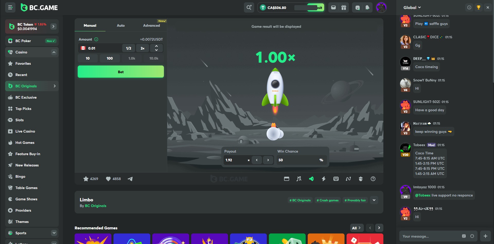The image size is (494, 244).
Task: Double the bet with the 2× button
Action: [143, 48]
